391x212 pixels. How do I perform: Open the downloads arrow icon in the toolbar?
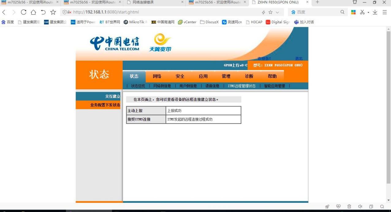[375, 12]
